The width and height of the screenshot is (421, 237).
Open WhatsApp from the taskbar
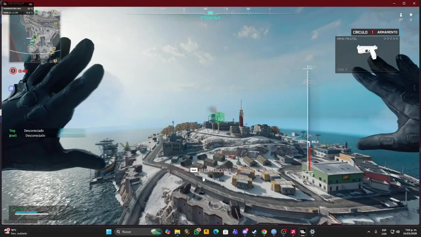point(197,232)
